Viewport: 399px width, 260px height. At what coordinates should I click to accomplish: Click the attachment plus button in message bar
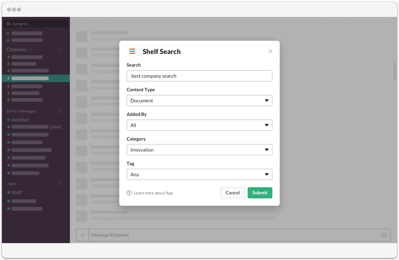coord(83,235)
